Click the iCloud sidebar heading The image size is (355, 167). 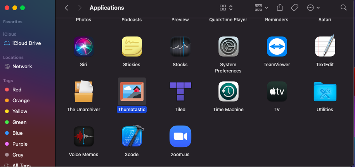[x=10, y=34]
